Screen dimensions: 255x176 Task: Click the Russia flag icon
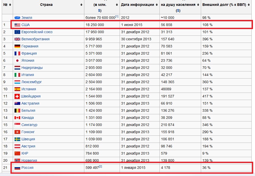(17, 168)
